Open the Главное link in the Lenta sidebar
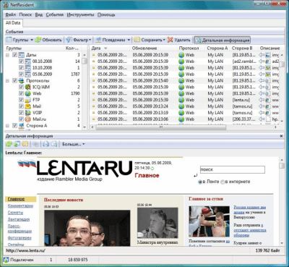The width and height of the screenshot is (289, 267). pyautogui.click(x=16, y=199)
